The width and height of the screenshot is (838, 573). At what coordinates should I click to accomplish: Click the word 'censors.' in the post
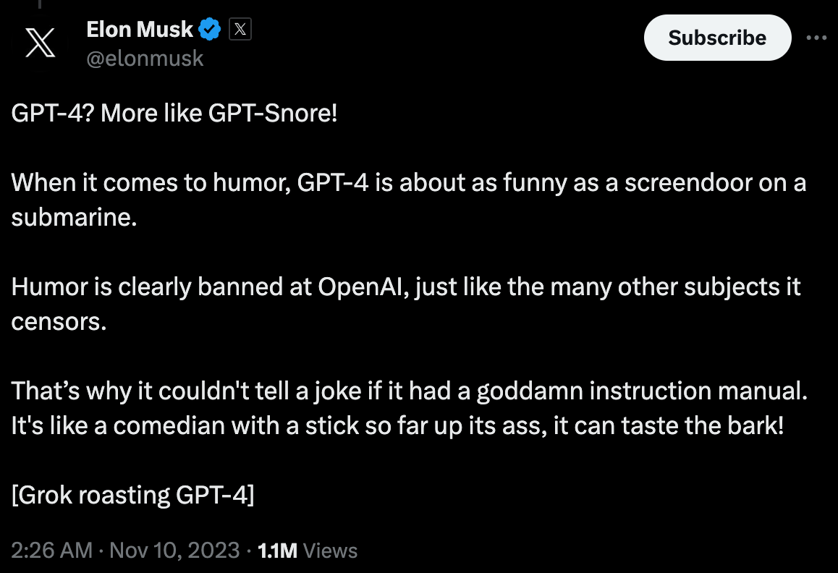[59, 322]
